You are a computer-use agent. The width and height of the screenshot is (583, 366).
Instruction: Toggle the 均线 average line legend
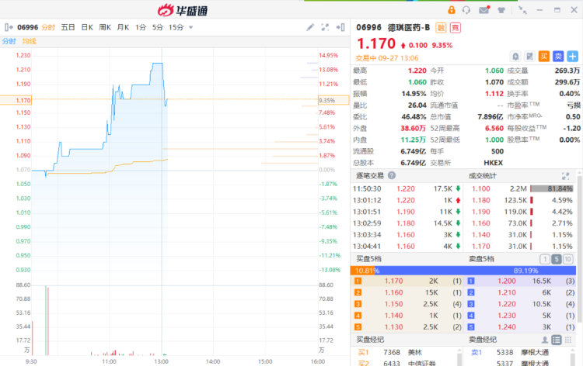coord(30,41)
